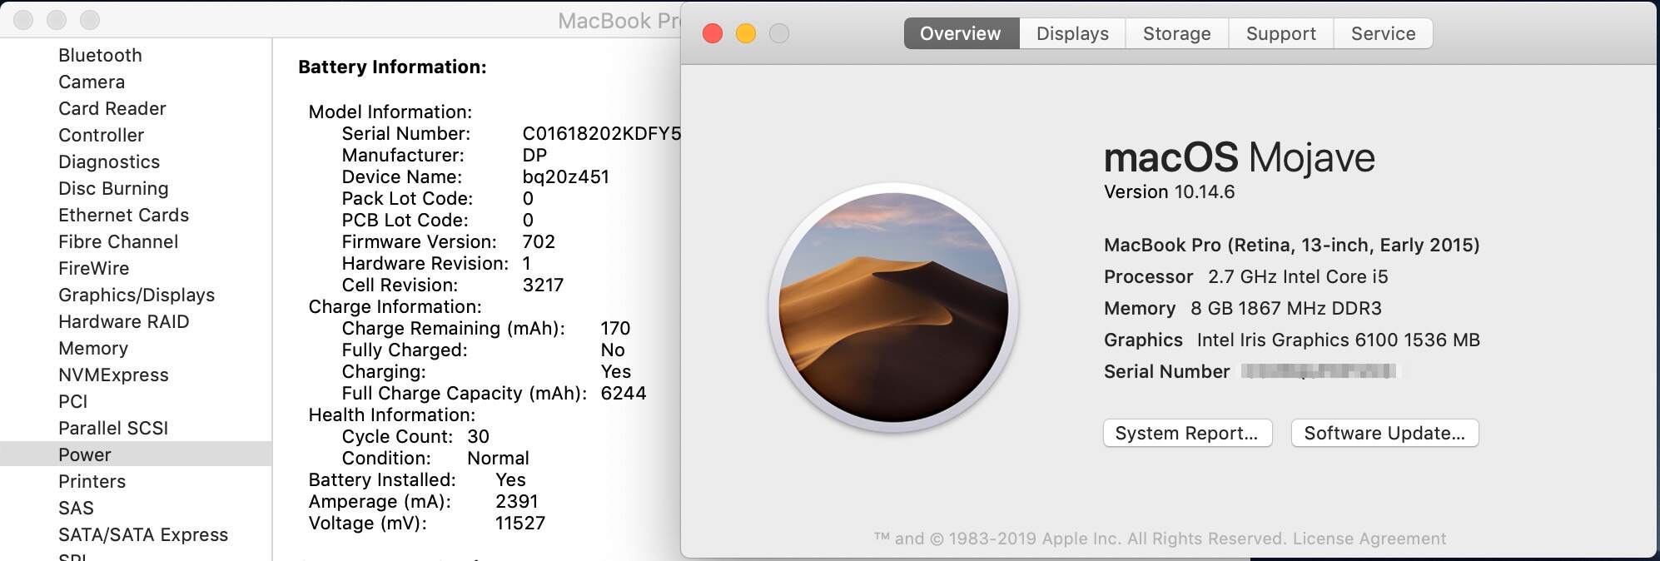Click the Charging value Yes
This screenshot has width=1660, height=561.
(616, 371)
